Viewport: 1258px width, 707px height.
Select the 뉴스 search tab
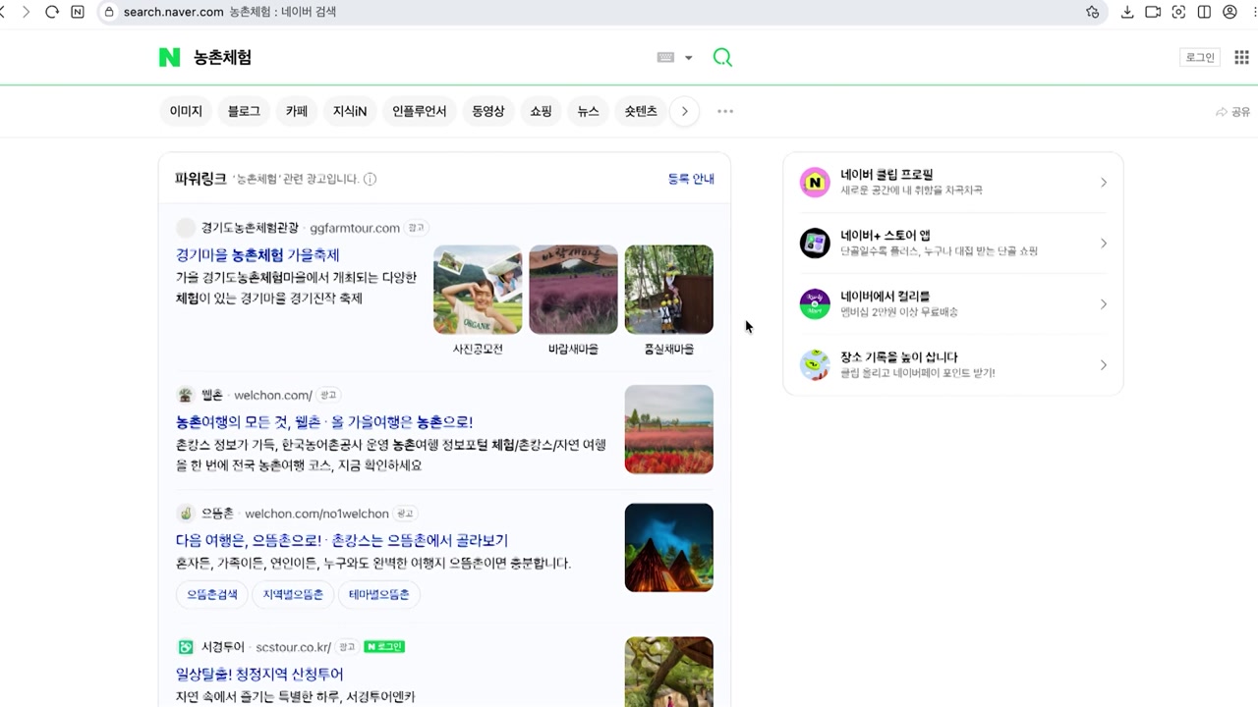coord(588,111)
